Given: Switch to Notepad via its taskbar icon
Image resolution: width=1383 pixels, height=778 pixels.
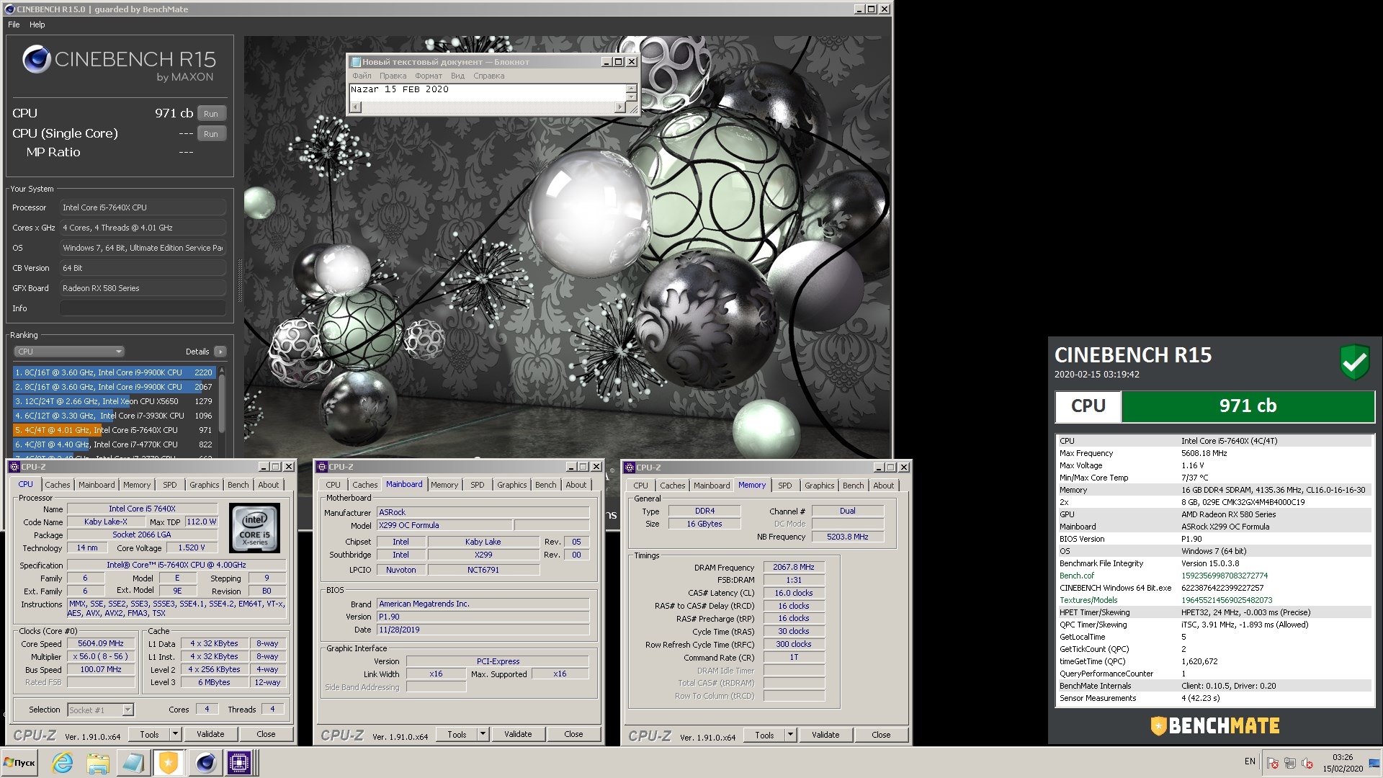Looking at the screenshot, I should coord(133,762).
